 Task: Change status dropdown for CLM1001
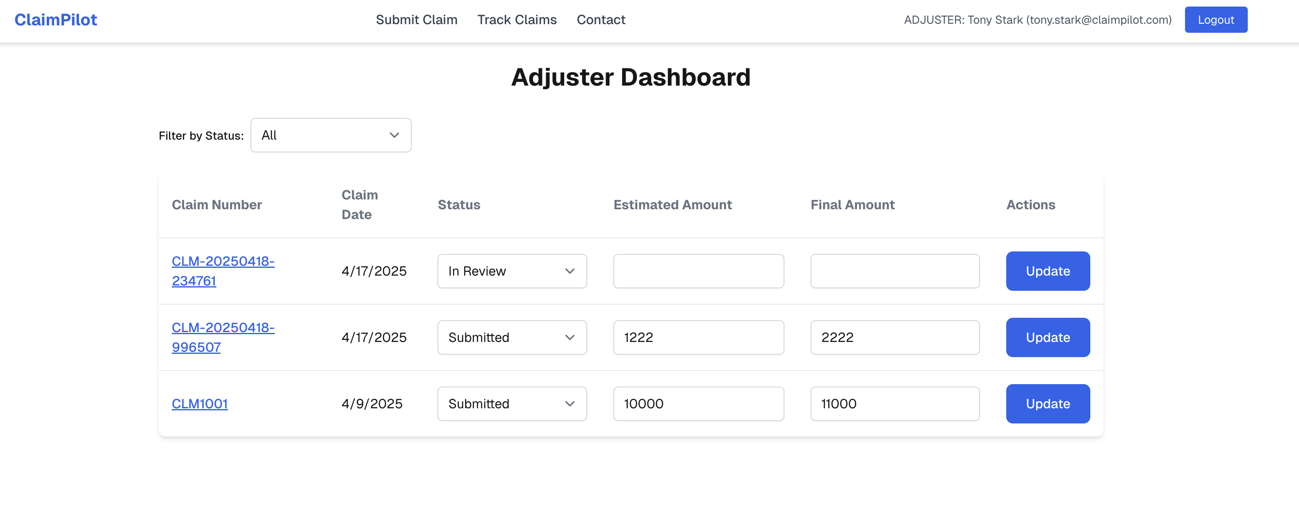point(512,404)
